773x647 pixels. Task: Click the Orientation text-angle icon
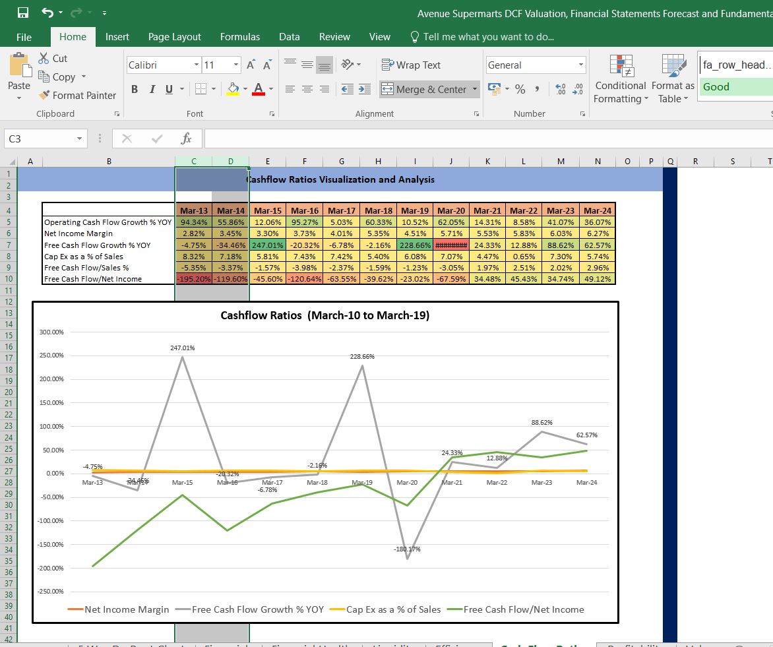pos(348,64)
